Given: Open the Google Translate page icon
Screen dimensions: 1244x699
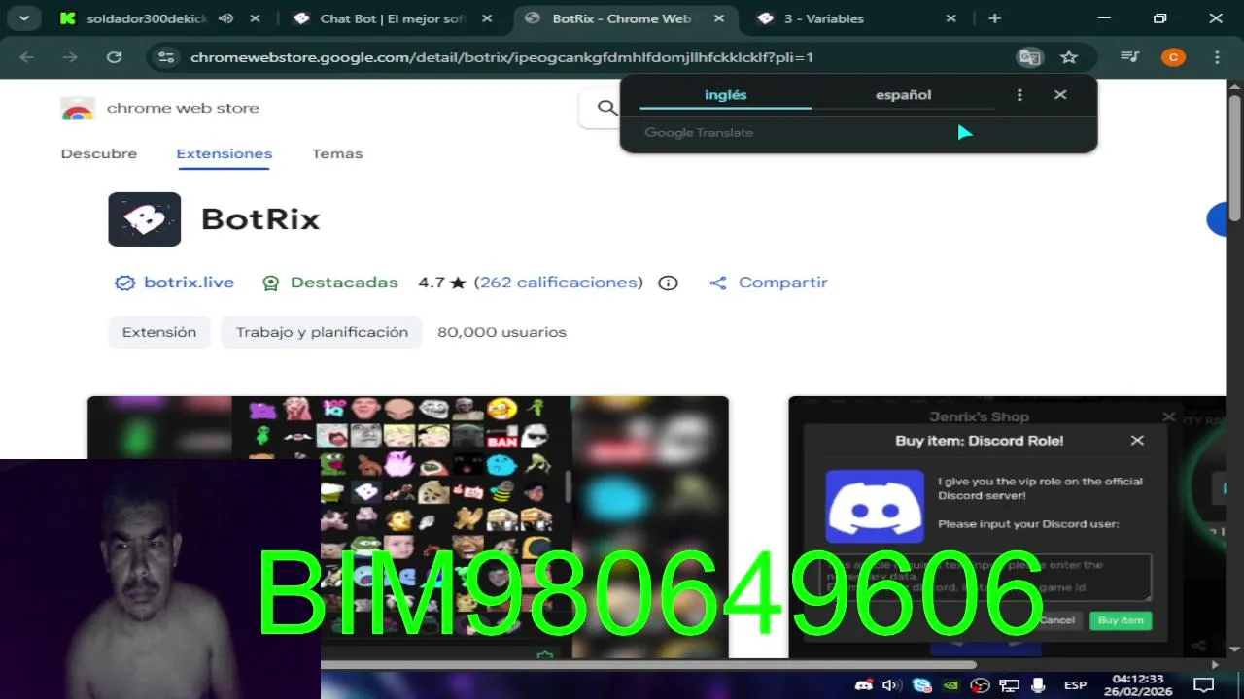Looking at the screenshot, I should [1029, 57].
